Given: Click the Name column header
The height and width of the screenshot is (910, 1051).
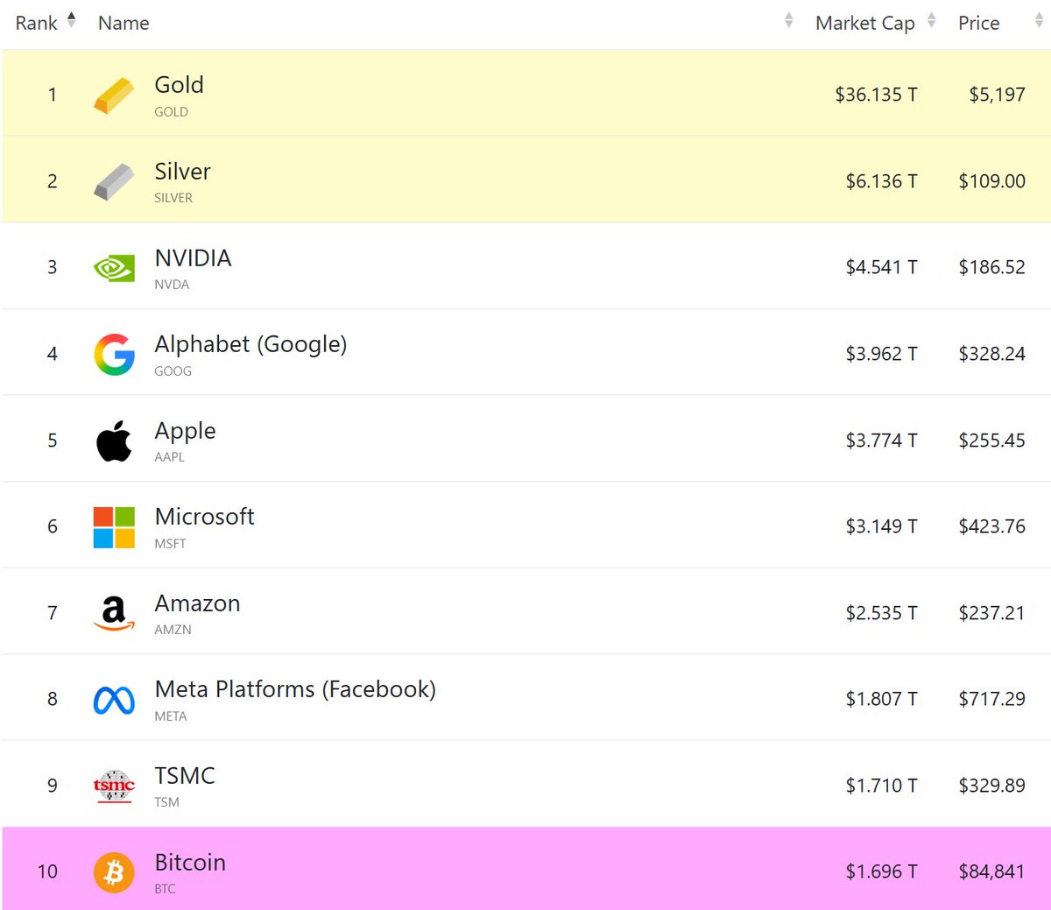Looking at the screenshot, I should pyautogui.click(x=123, y=24).
